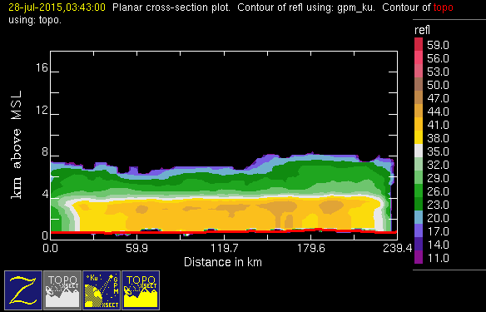Click the Distance in km axis label
Image resolution: width=486 pixels, height=312 pixels.
[223, 262]
